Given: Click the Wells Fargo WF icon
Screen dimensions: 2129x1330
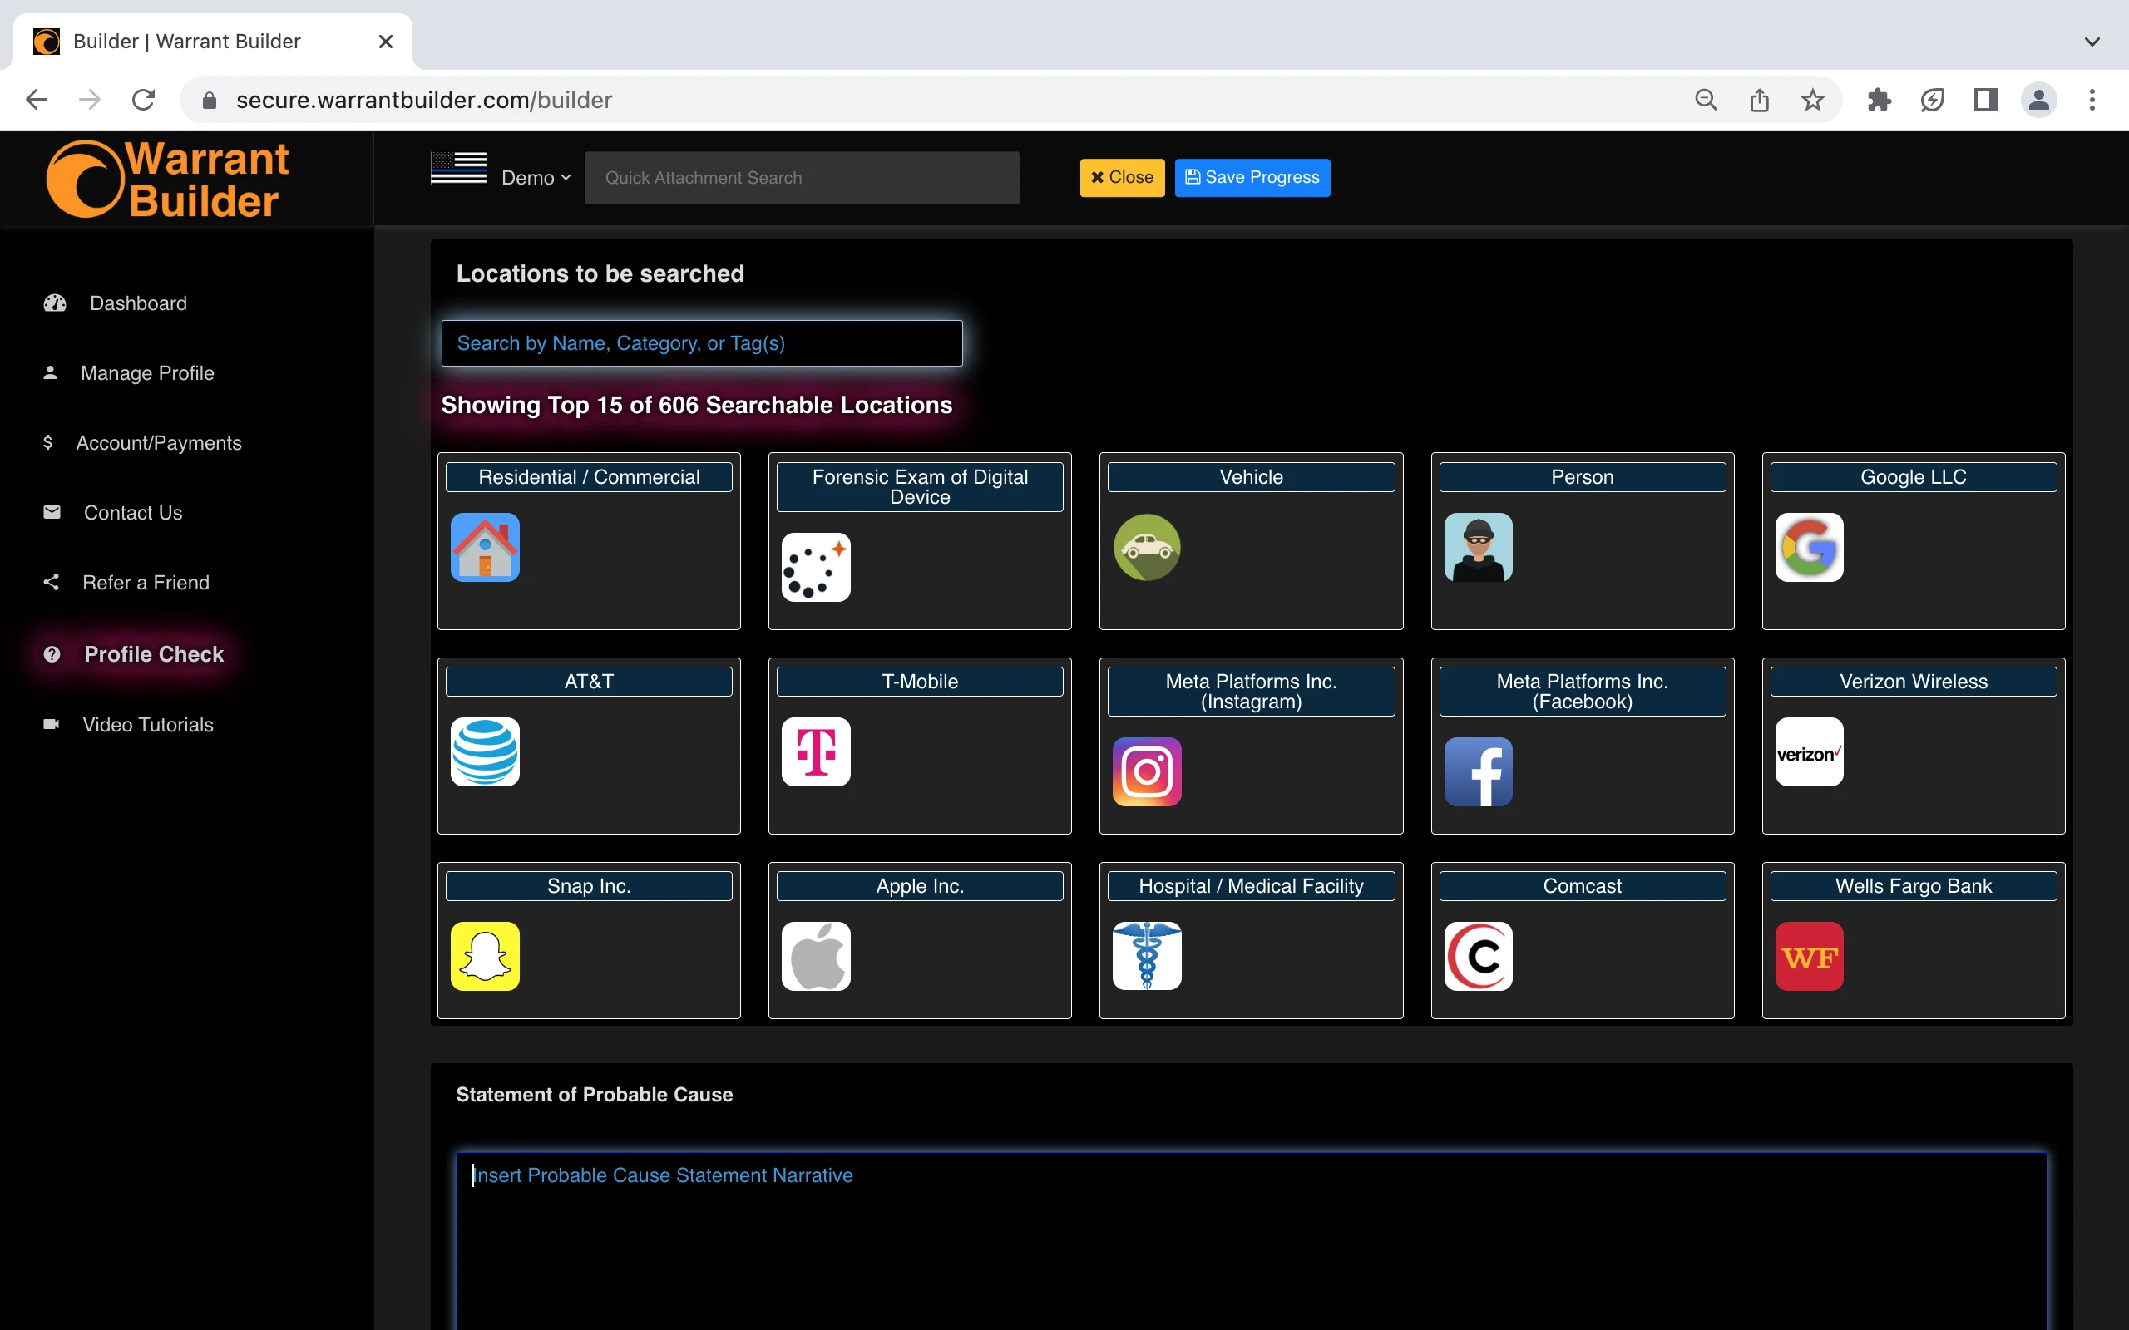Looking at the screenshot, I should pyautogui.click(x=1809, y=956).
